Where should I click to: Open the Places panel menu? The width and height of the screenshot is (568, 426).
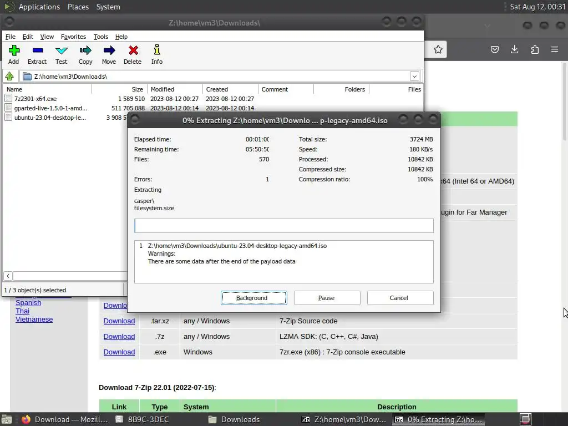click(78, 7)
